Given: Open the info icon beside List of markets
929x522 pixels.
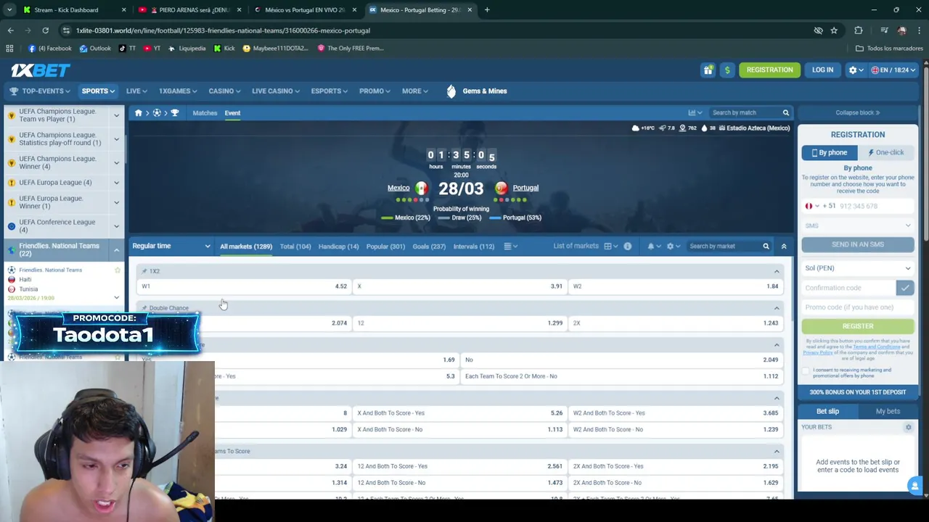Looking at the screenshot, I should 627,246.
